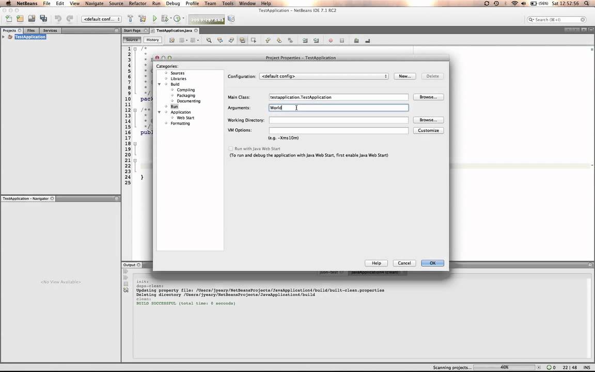Click the Help button in Project Properties

click(377, 263)
